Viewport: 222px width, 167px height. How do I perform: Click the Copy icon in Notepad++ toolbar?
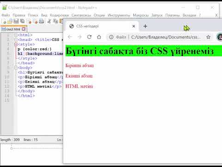55,21
